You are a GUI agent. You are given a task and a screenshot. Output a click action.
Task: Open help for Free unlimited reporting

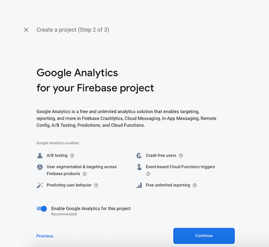[194, 185]
